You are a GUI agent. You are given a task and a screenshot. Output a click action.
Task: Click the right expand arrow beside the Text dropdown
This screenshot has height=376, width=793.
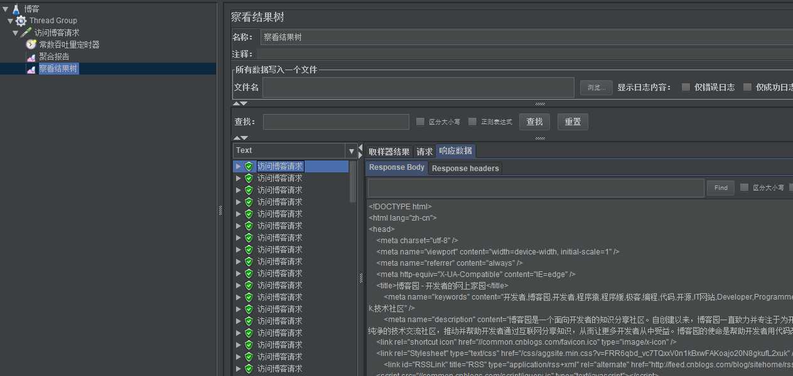pyautogui.click(x=360, y=155)
